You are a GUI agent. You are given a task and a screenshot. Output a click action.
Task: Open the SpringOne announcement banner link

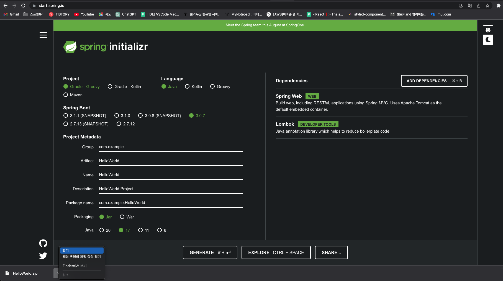point(265,25)
